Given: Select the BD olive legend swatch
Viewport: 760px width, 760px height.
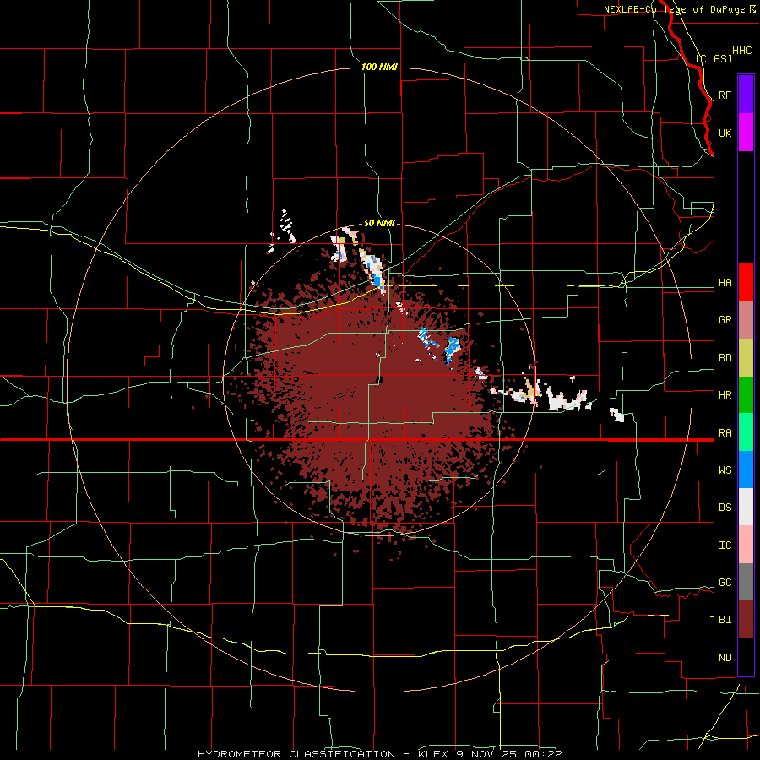Looking at the screenshot, I should (x=746, y=358).
